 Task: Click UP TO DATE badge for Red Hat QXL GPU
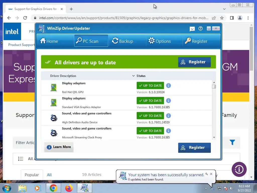150,85
